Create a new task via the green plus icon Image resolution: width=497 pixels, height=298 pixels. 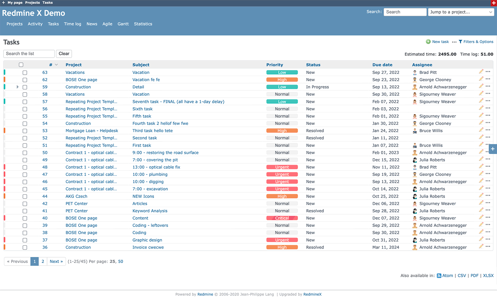pos(429,41)
